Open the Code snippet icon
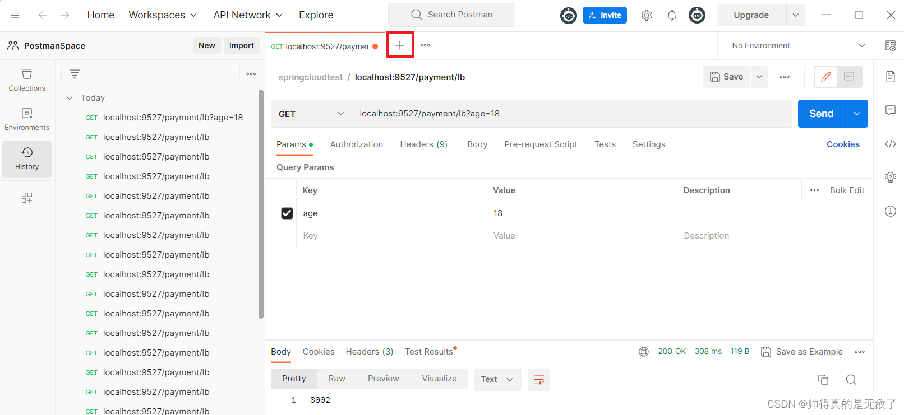The width and height of the screenshot is (904, 415). 891,144
